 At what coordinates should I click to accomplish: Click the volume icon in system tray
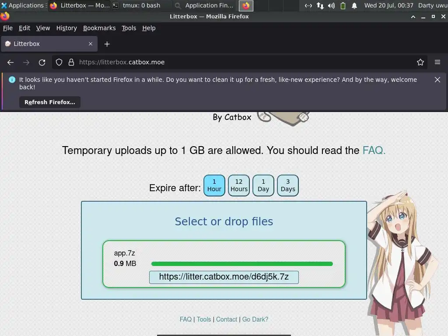tap(332, 5)
